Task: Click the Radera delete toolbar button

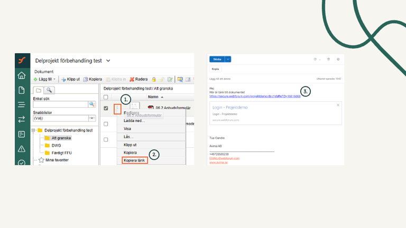Action: tap(139, 79)
